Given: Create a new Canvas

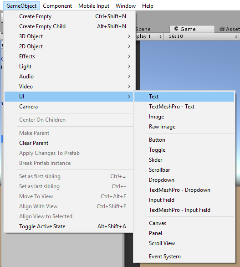Looking at the screenshot, I should 184,223.
